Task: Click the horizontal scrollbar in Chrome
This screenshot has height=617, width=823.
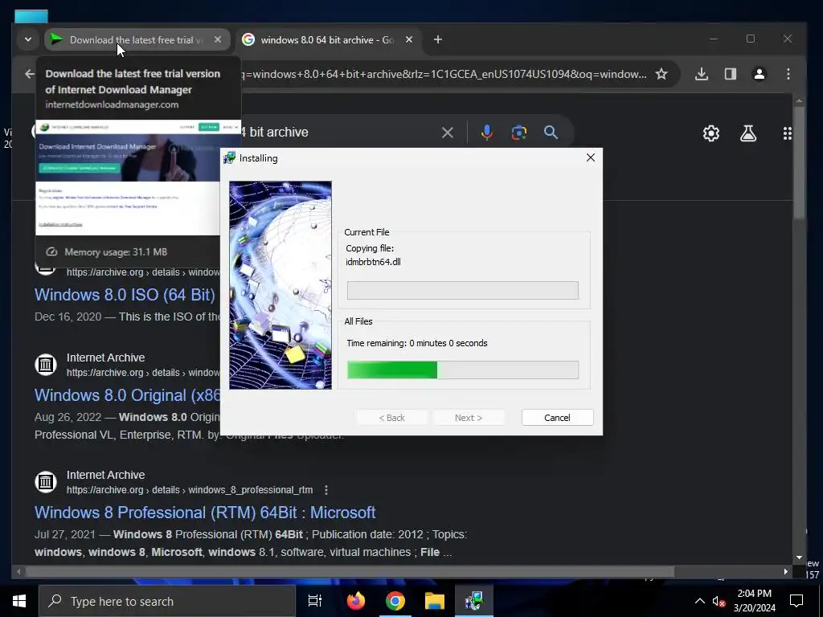Action: coord(350,571)
